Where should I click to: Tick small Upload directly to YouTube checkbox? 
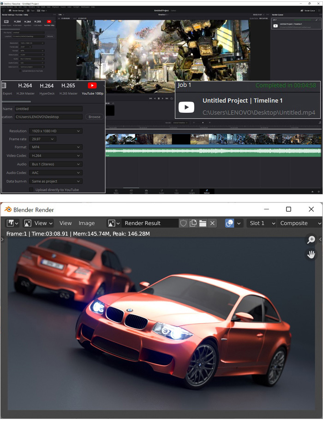pyautogui.click(x=20, y=71)
